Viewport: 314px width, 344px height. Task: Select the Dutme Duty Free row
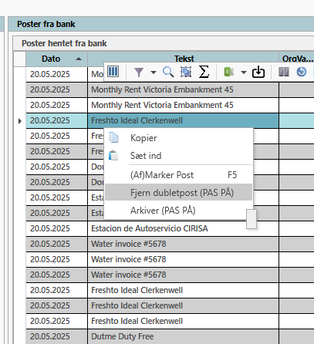pos(170,336)
